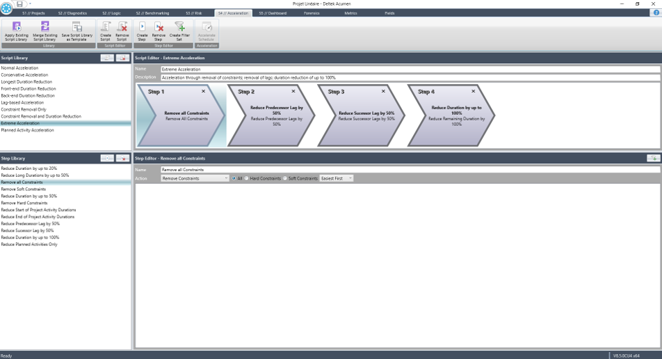Screen dimensions: 662x359
Task: Click delete script icon in Script Library header
Action: point(123,58)
